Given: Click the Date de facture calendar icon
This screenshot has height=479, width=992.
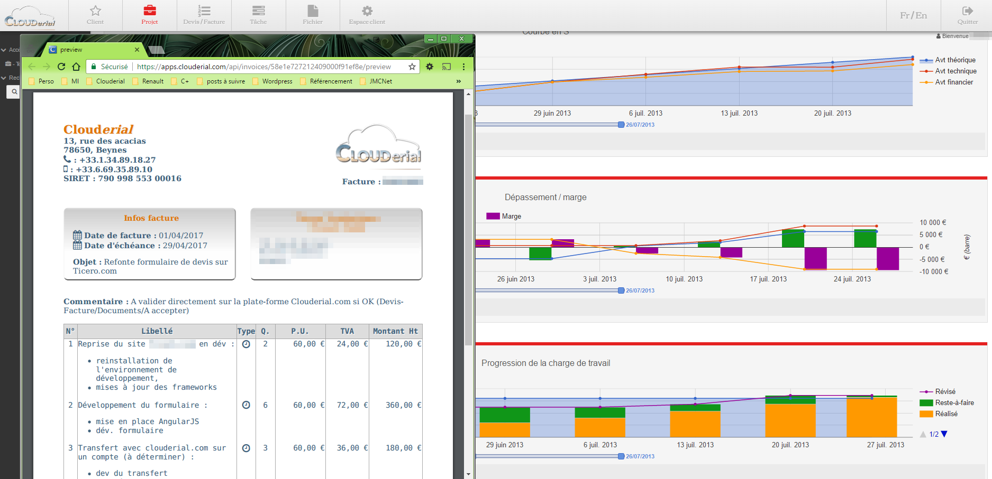Looking at the screenshot, I should point(77,235).
